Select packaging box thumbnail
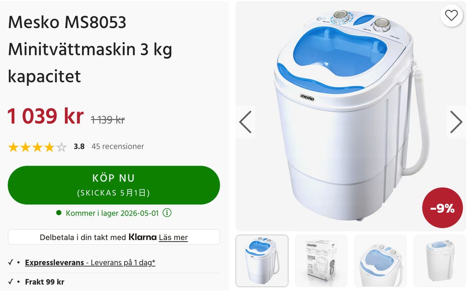The width and height of the screenshot is (471, 291). click(x=321, y=261)
